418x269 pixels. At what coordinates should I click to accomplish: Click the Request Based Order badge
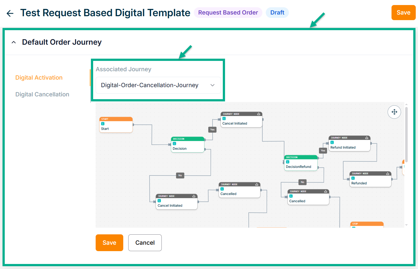point(228,13)
